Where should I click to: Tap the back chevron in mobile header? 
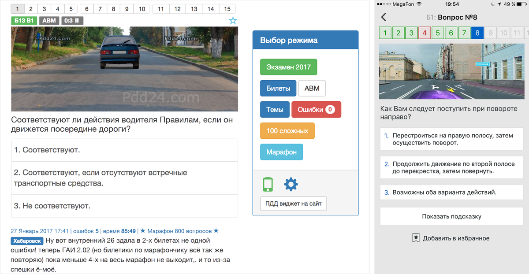[x=384, y=17]
